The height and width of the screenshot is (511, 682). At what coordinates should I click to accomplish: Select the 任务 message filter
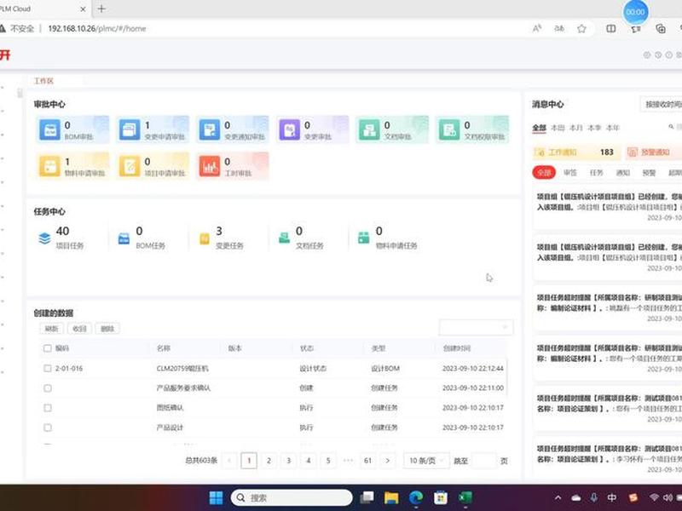[596, 173]
